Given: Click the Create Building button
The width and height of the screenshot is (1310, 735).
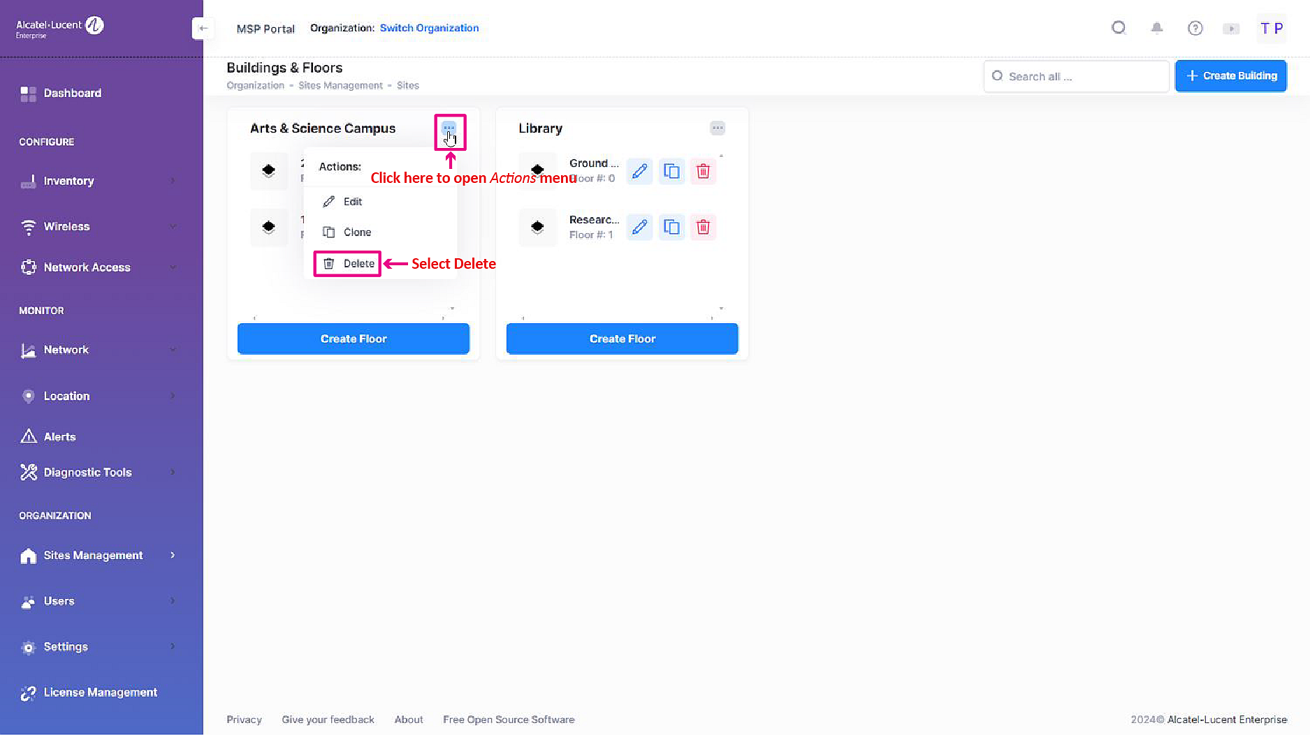Looking at the screenshot, I should click(1231, 76).
